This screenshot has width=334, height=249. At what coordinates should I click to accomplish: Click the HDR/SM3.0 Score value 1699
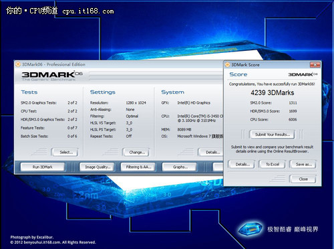[x=293, y=111]
